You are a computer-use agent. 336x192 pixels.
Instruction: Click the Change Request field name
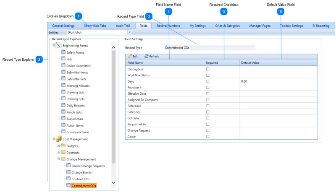click(x=139, y=130)
